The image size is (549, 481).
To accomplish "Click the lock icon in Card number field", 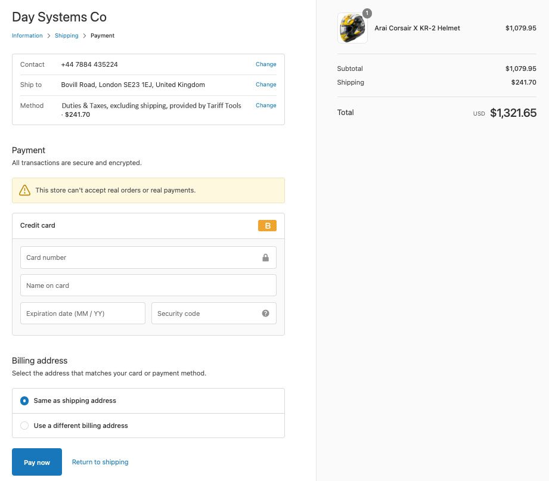I will pyautogui.click(x=265, y=257).
